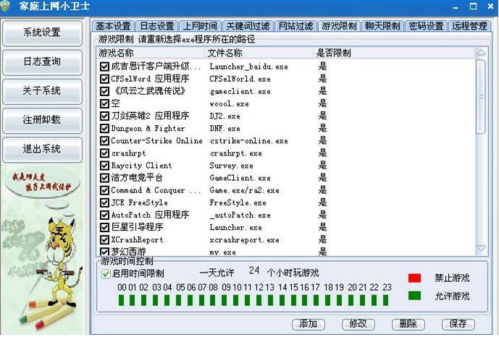Screen dimensions: 499x337
Task: Uncheck the 空 woool.exe row checkbox
Action: [x=104, y=103]
